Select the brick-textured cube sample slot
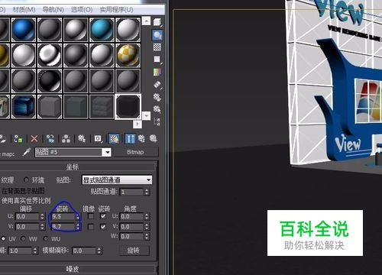The image size is (382, 275). tap(102, 107)
